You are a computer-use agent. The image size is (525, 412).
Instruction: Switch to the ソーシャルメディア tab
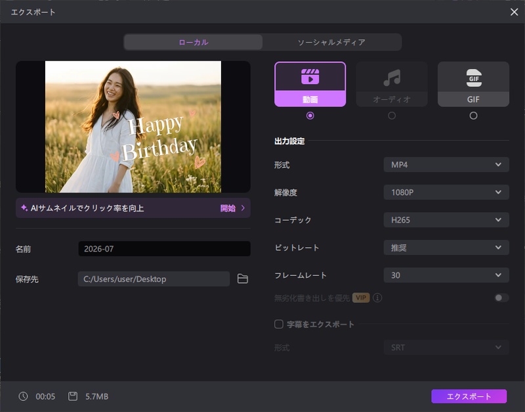point(331,42)
